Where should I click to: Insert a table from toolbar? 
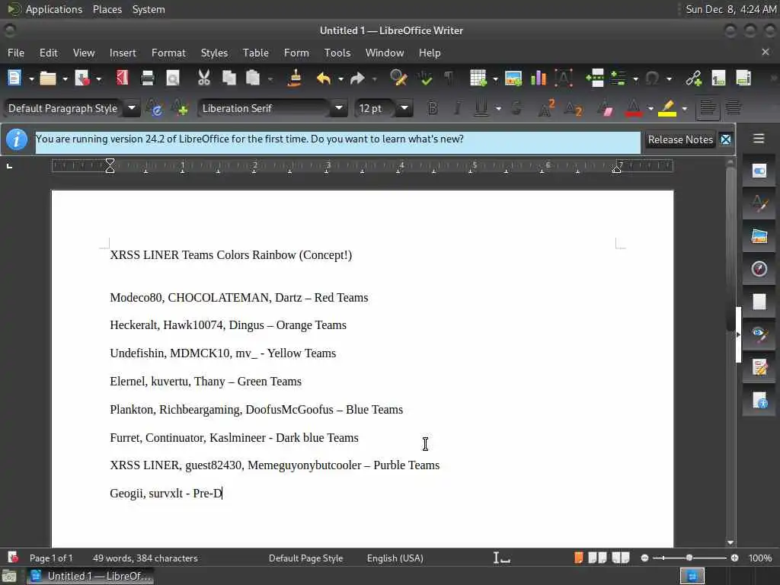(x=478, y=78)
